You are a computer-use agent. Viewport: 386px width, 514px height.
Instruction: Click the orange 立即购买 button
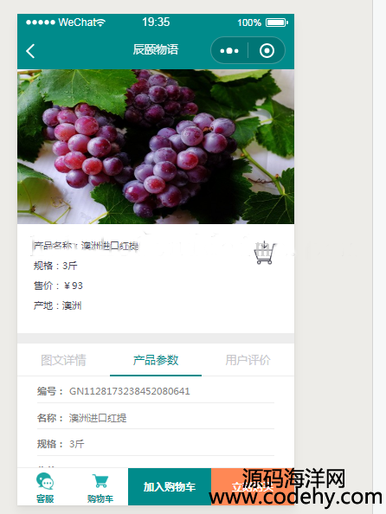coord(253,486)
